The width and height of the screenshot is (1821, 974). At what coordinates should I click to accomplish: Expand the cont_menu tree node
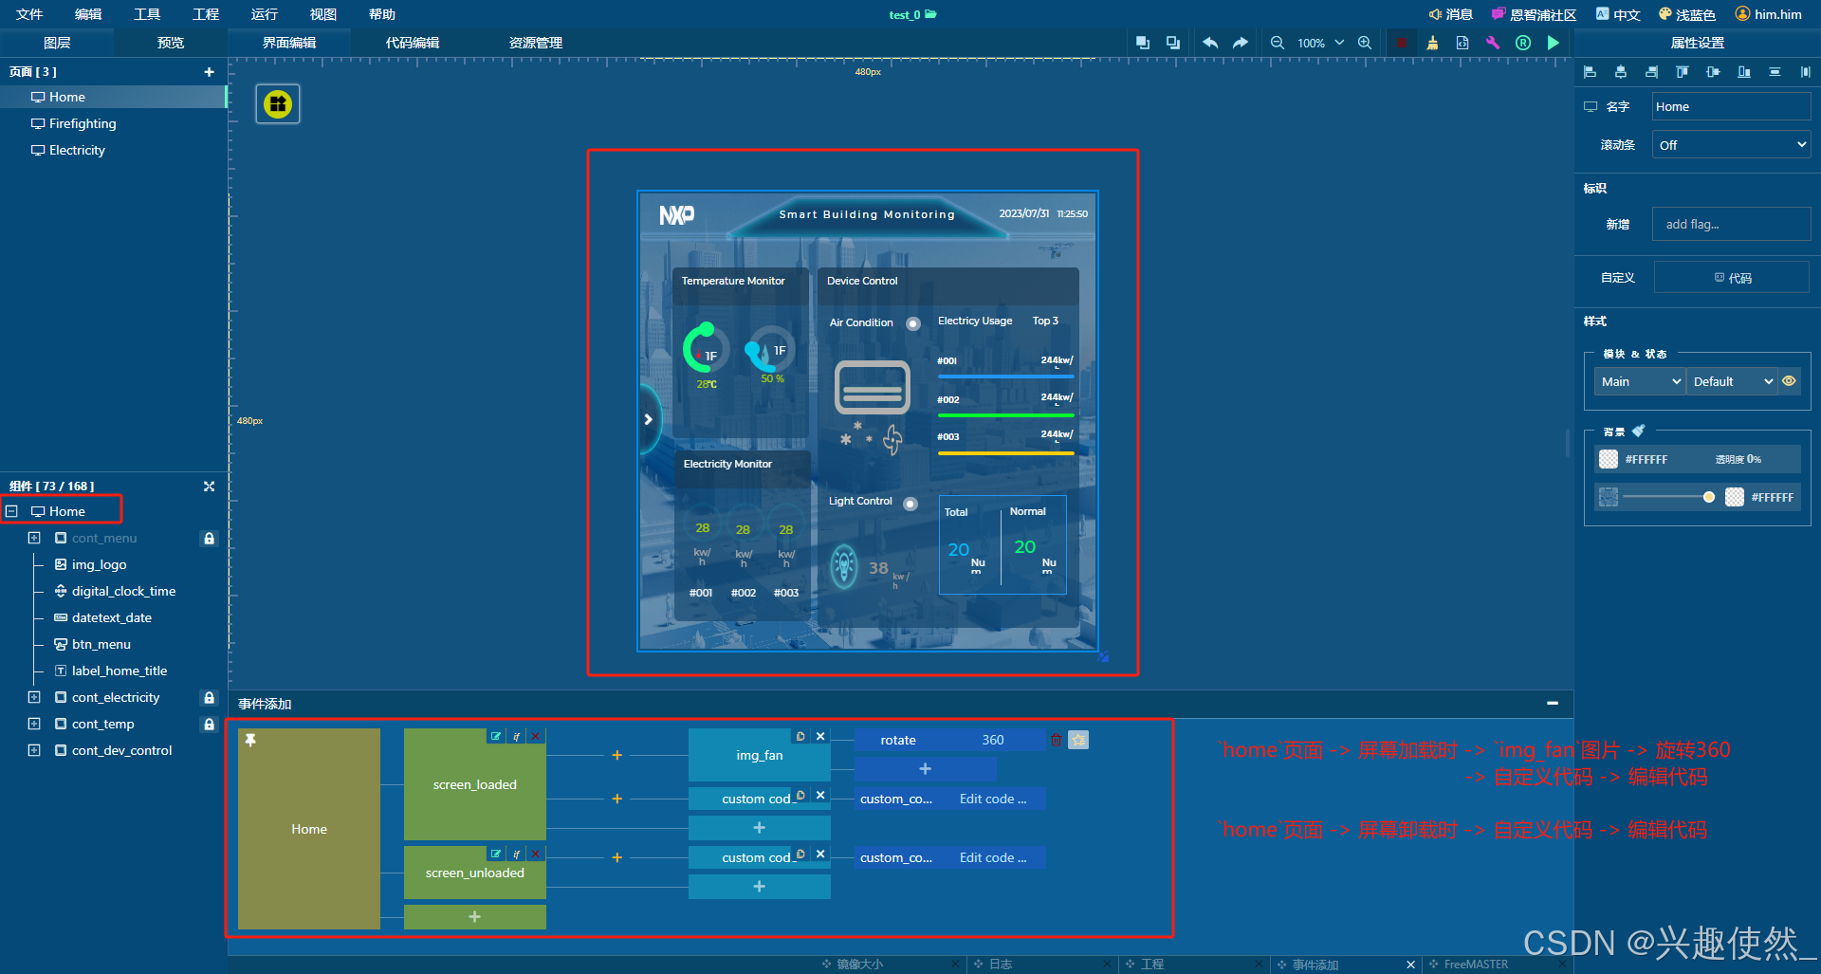(34, 538)
